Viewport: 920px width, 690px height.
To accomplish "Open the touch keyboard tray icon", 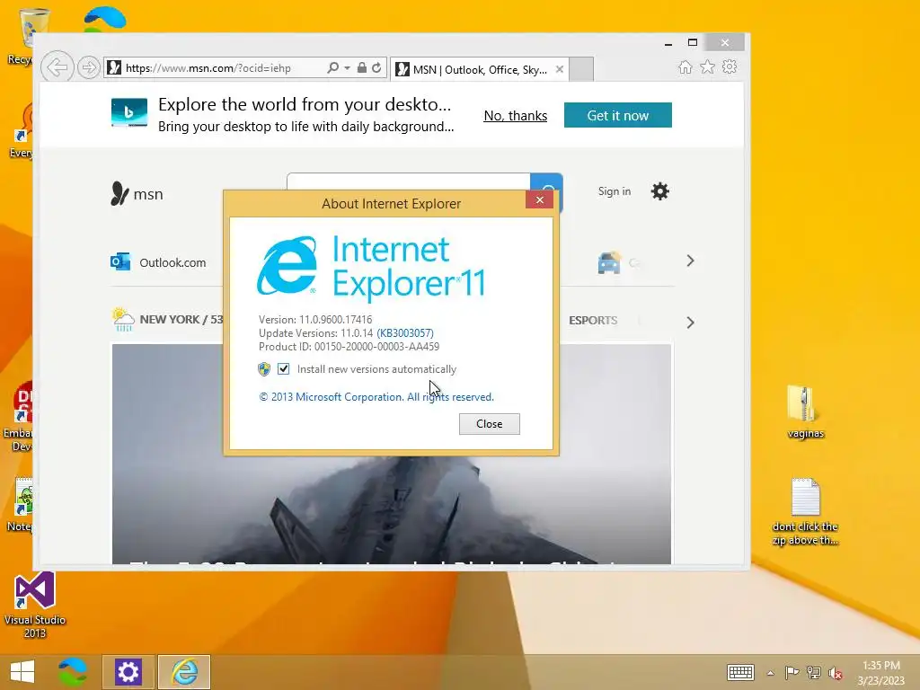I will (740, 672).
